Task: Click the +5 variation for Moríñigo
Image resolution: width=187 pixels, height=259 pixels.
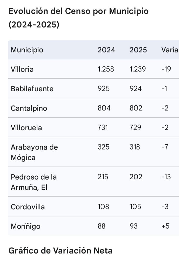Action: (165, 226)
